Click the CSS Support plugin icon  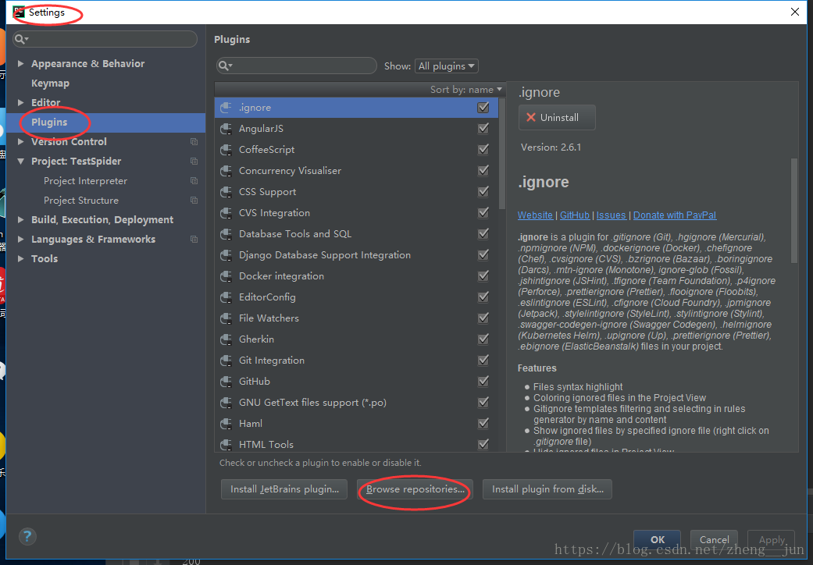click(x=226, y=192)
